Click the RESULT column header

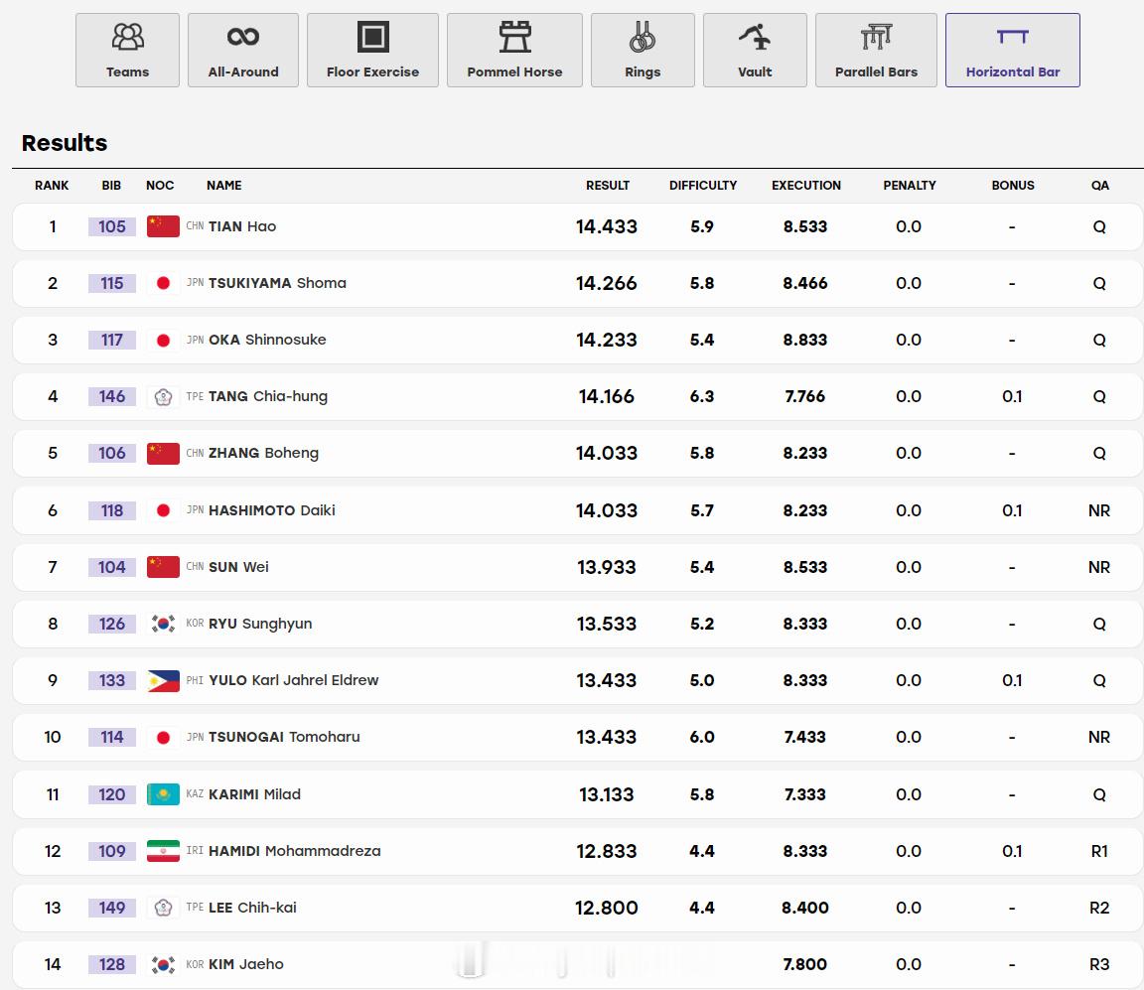pos(607,186)
